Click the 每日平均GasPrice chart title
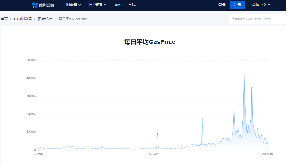 coord(150,42)
